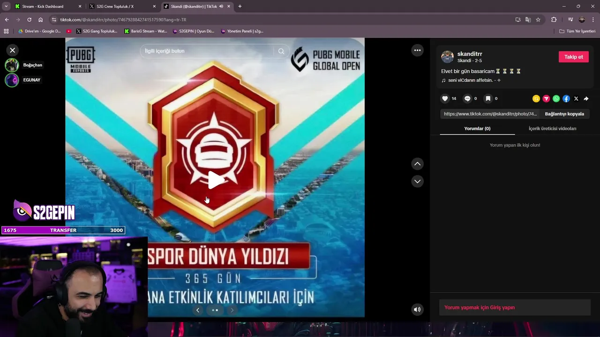This screenshot has height=337, width=600.
Task: Click 'Yorum yapmak için Giriş yapın' login prompt
Action: point(515,308)
